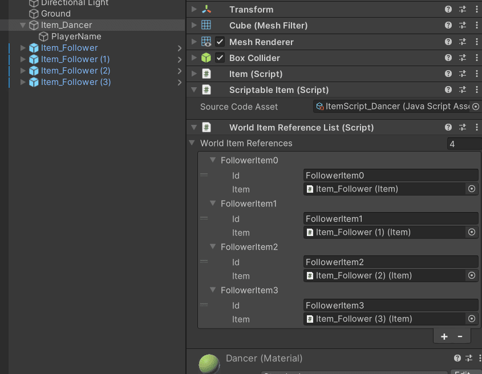The width and height of the screenshot is (482, 374).
Task: Open more options menu for Item (Script)
Action: [477, 74]
